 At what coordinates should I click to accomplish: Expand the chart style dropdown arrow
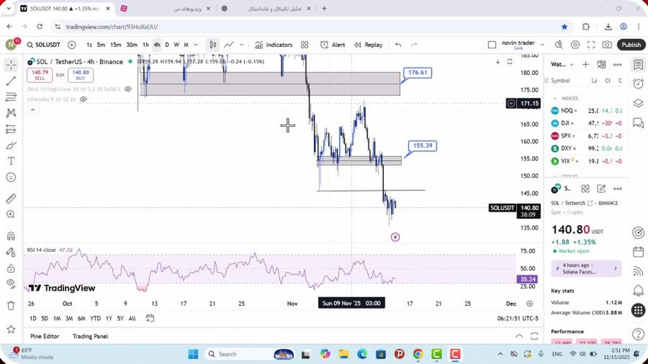[241, 45]
